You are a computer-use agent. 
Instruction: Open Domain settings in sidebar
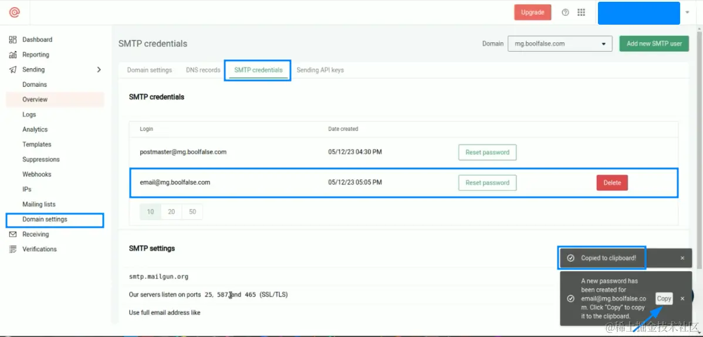pyautogui.click(x=45, y=220)
